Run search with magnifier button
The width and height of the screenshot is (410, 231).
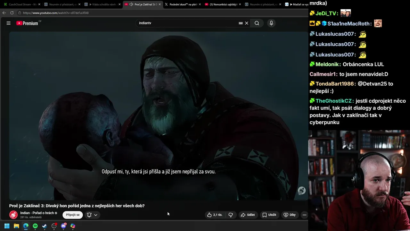click(257, 23)
